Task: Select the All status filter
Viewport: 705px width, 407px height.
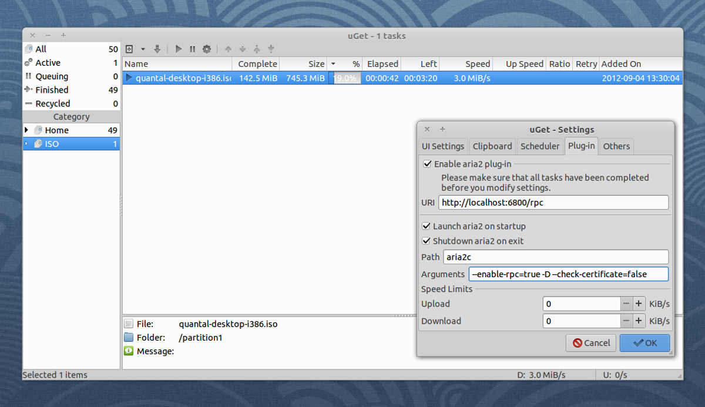Action: [71, 49]
